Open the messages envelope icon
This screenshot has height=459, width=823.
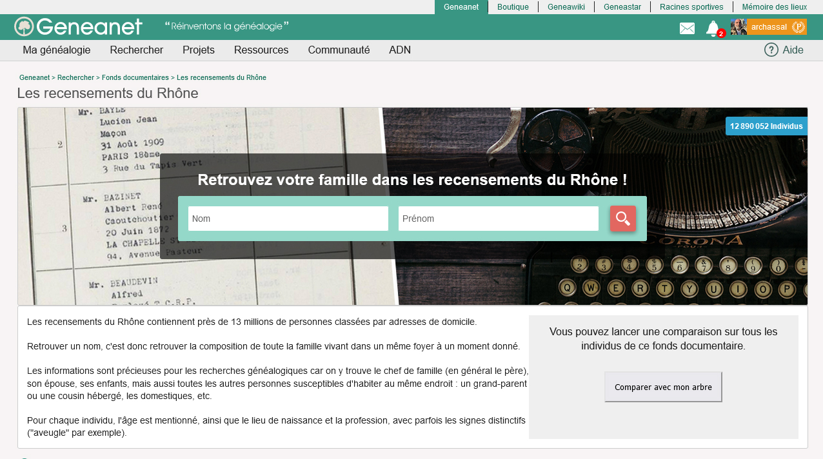coord(687,28)
